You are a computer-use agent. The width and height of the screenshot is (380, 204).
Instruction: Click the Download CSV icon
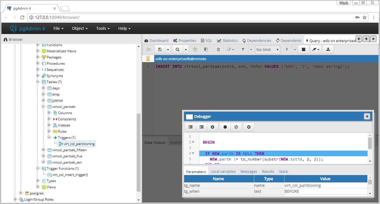pyautogui.click(x=328, y=49)
